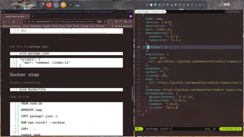Open the Bluetooth tray icon

pyautogui.click(x=192, y=5)
